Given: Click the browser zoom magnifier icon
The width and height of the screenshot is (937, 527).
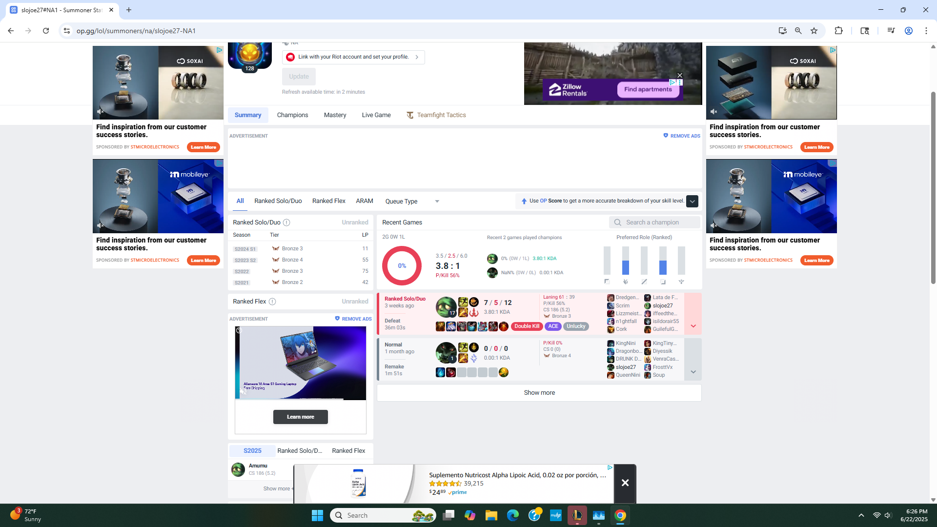Looking at the screenshot, I should [x=798, y=31].
